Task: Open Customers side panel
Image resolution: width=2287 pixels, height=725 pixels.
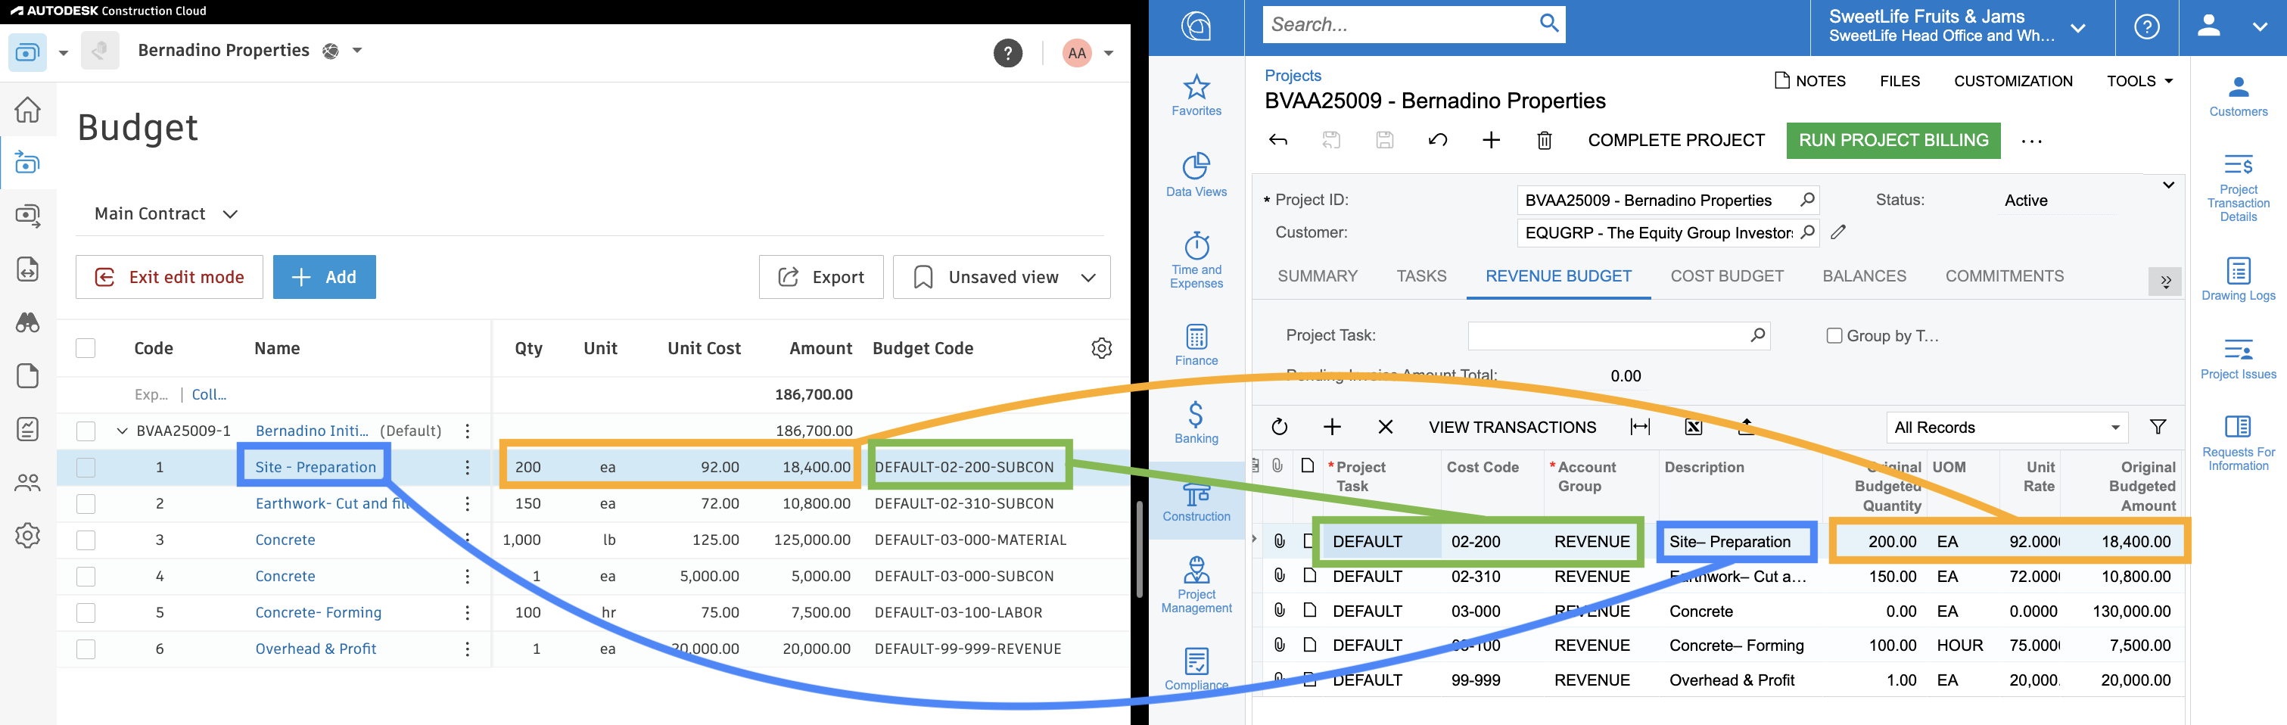Action: (2238, 97)
